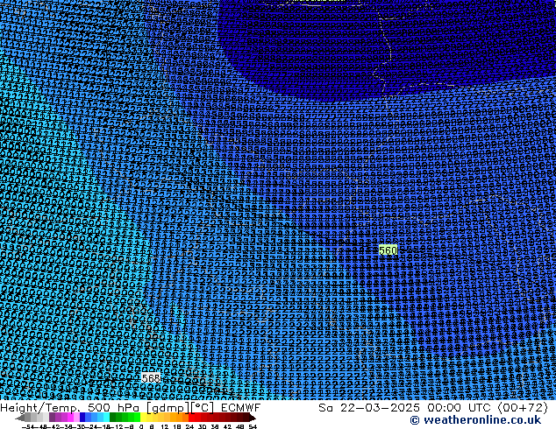Click the 560 contour label
The height and width of the screenshot is (429, 556).
click(x=388, y=250)
